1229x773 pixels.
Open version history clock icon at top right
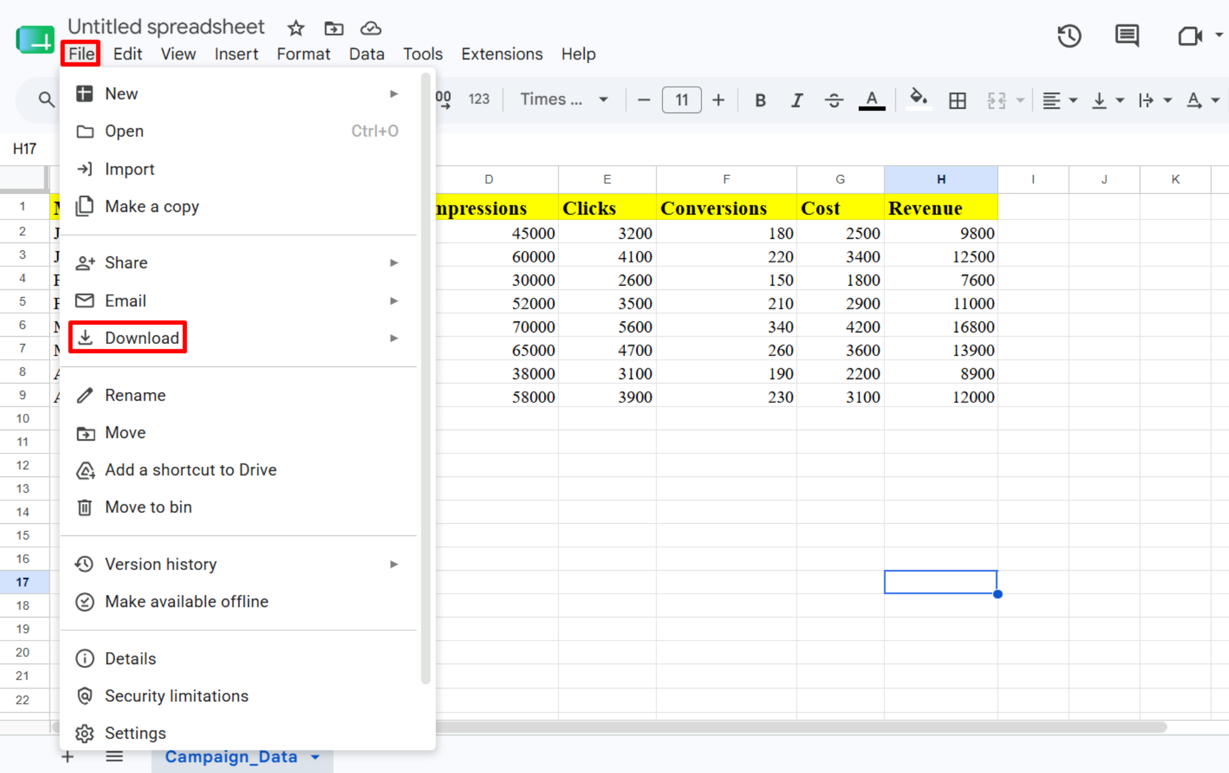pyautogui.click(x=1069, y=36)
